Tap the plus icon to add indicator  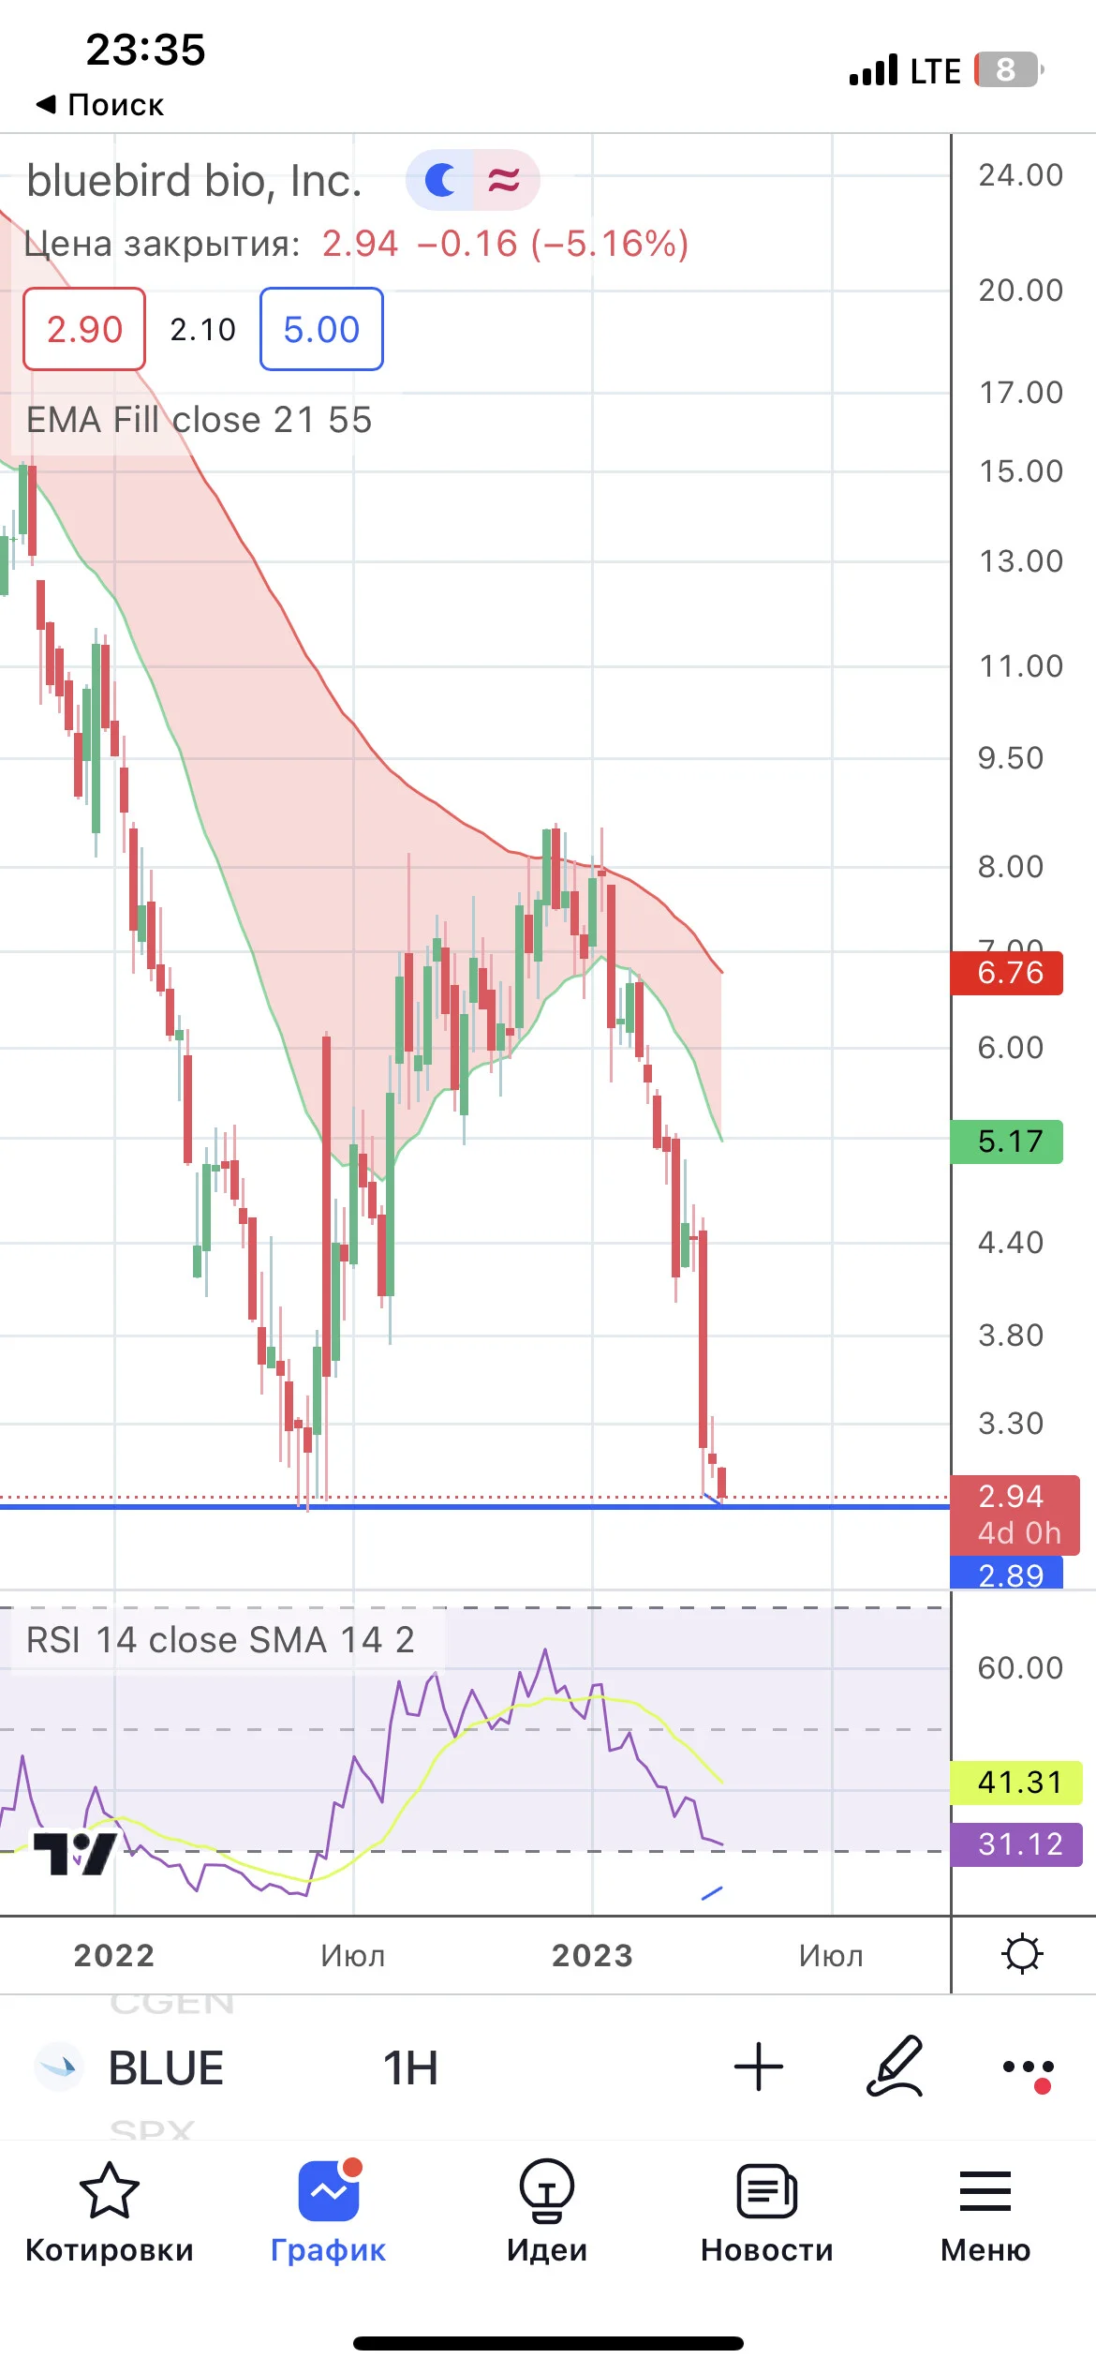pyautogui.click(x=759, y=2067)
